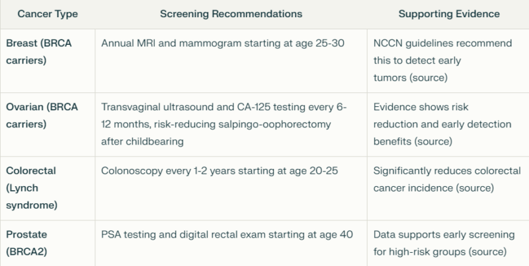This screenshot has width=529, height=266.
Task: Click the risk-reducing salpingo-oophorectomy text
Action: (243, 124)
